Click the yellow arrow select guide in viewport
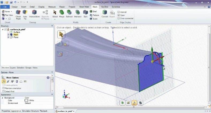Screen dimensions: 211x113 coord(61,34)
